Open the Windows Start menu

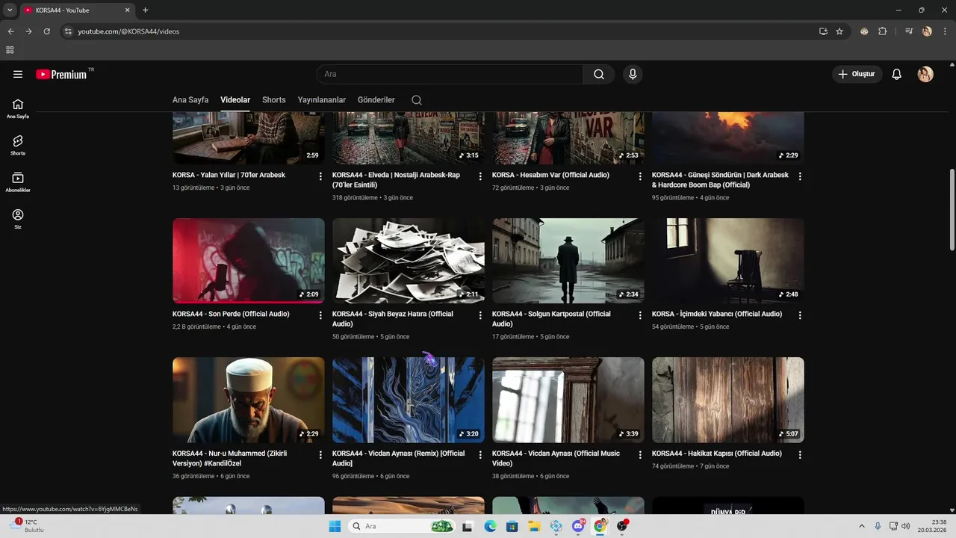tap(335, 526)
